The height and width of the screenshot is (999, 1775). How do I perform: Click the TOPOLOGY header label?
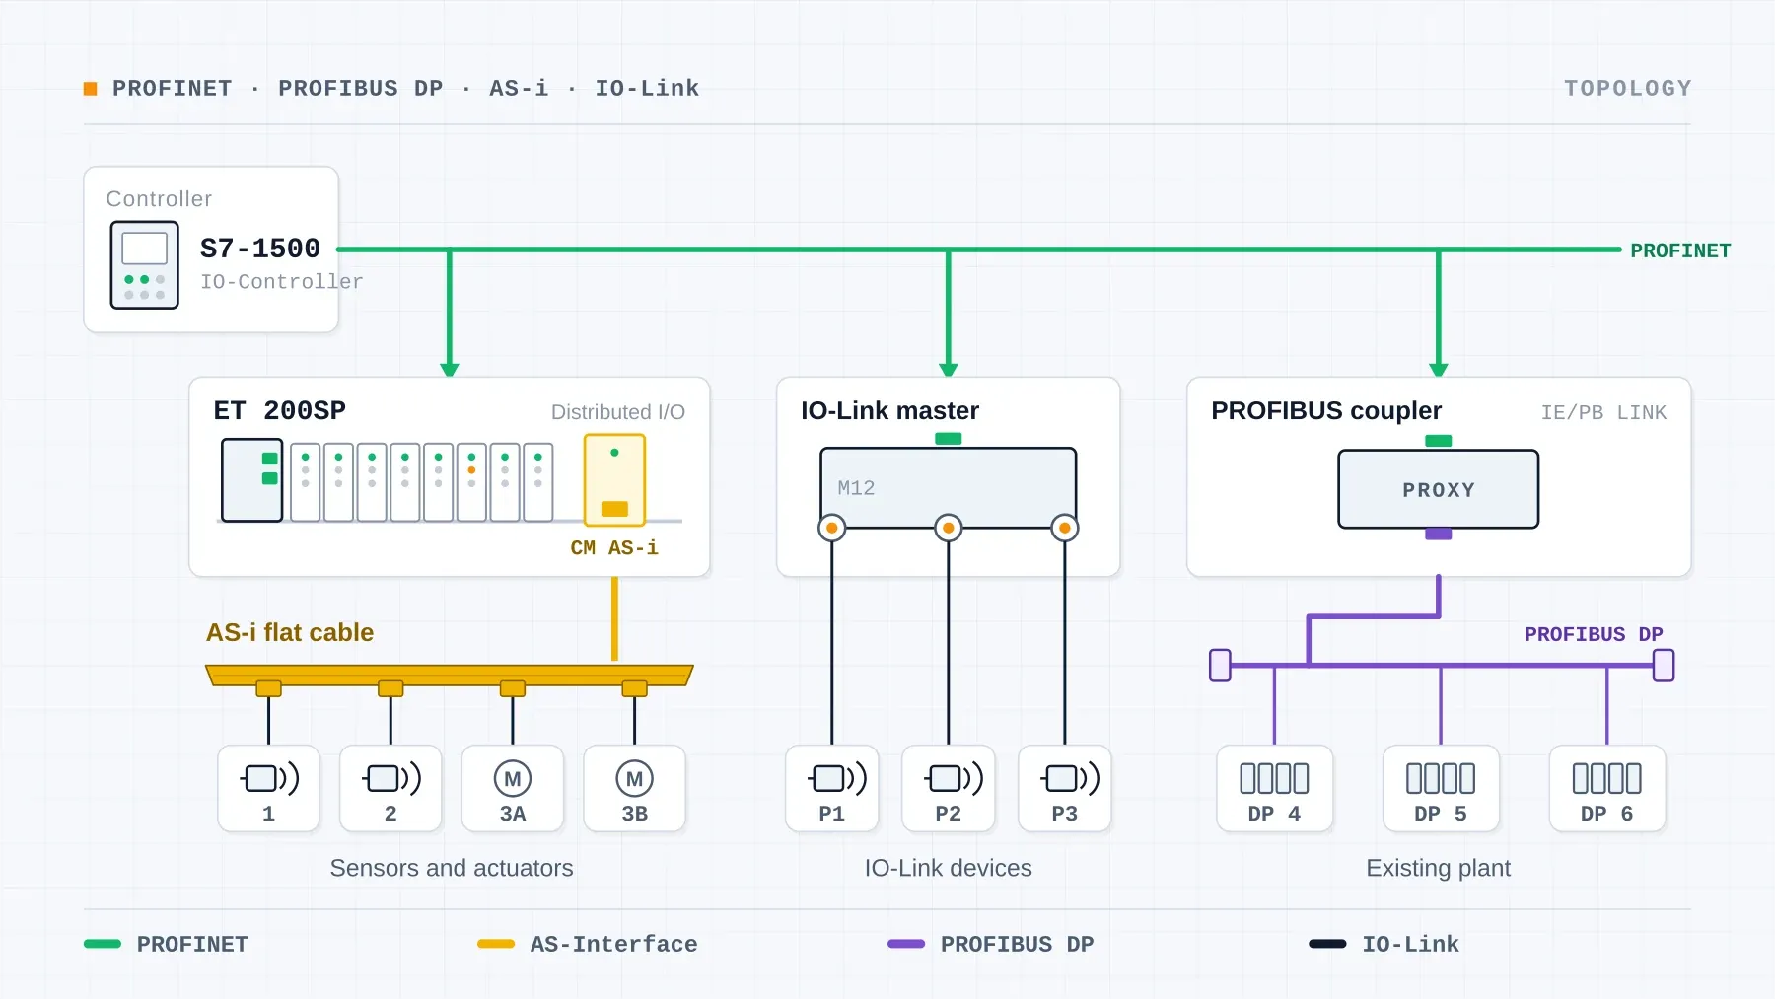pyautogui.click(x=1628, y=88)
